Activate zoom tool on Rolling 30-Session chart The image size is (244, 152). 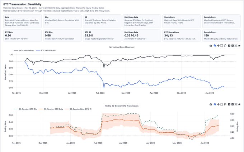tap(215, 104)
